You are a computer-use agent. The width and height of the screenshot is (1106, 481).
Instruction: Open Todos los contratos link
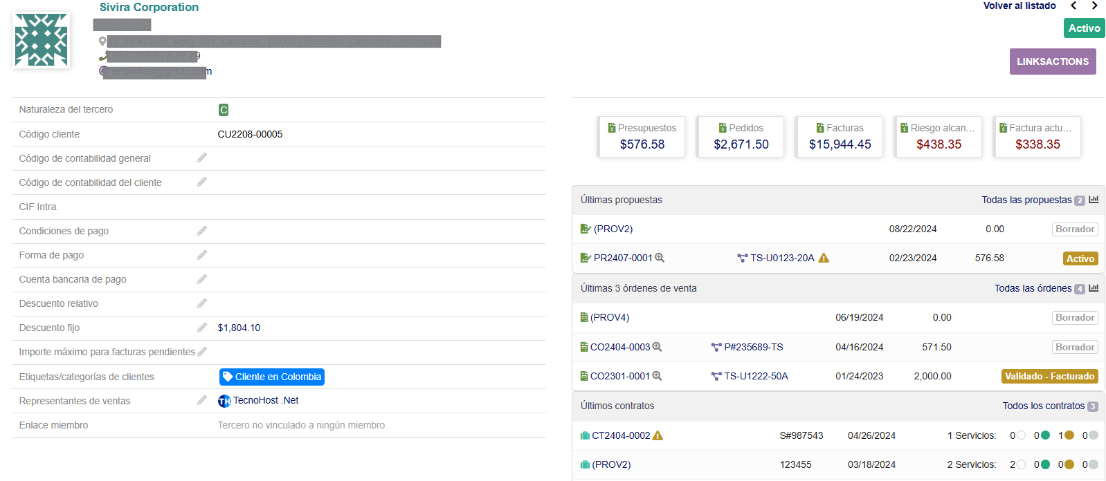(1043, 406)
